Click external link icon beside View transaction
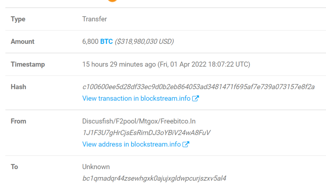The width and height of the screenshot is (326, 183). [196, 98]
